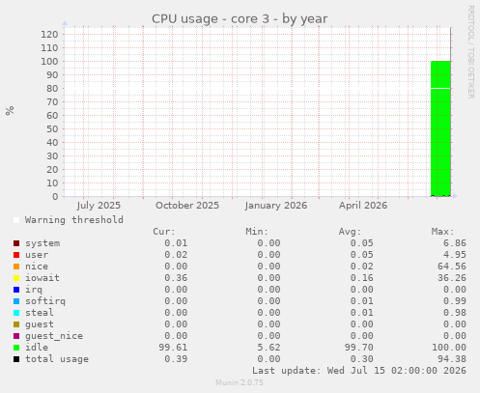The height and width of the screenshot is (393, 480).
Task: Click the 'user' legend label
Action: (37, 255)
